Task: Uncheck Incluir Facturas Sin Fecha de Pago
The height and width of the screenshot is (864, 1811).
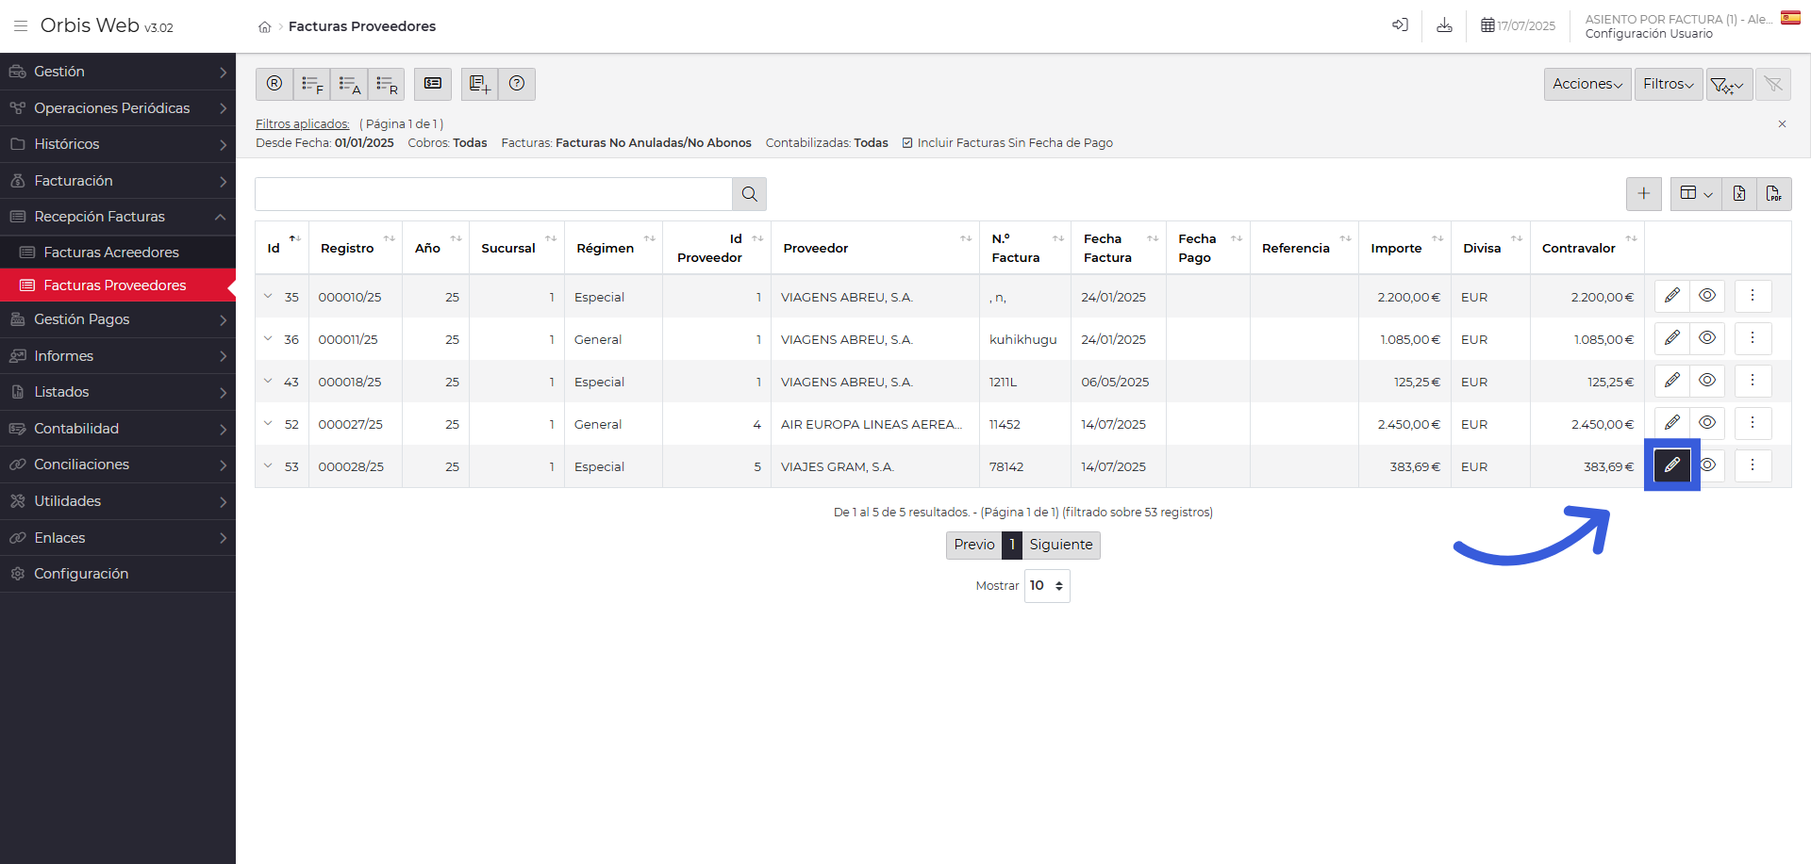Action: point(907,143)
